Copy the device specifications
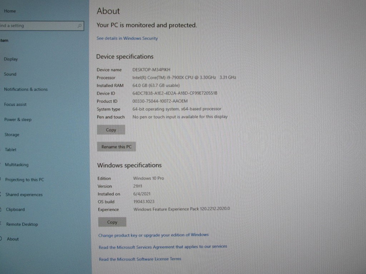366x274 pixels. coord(111,130)
